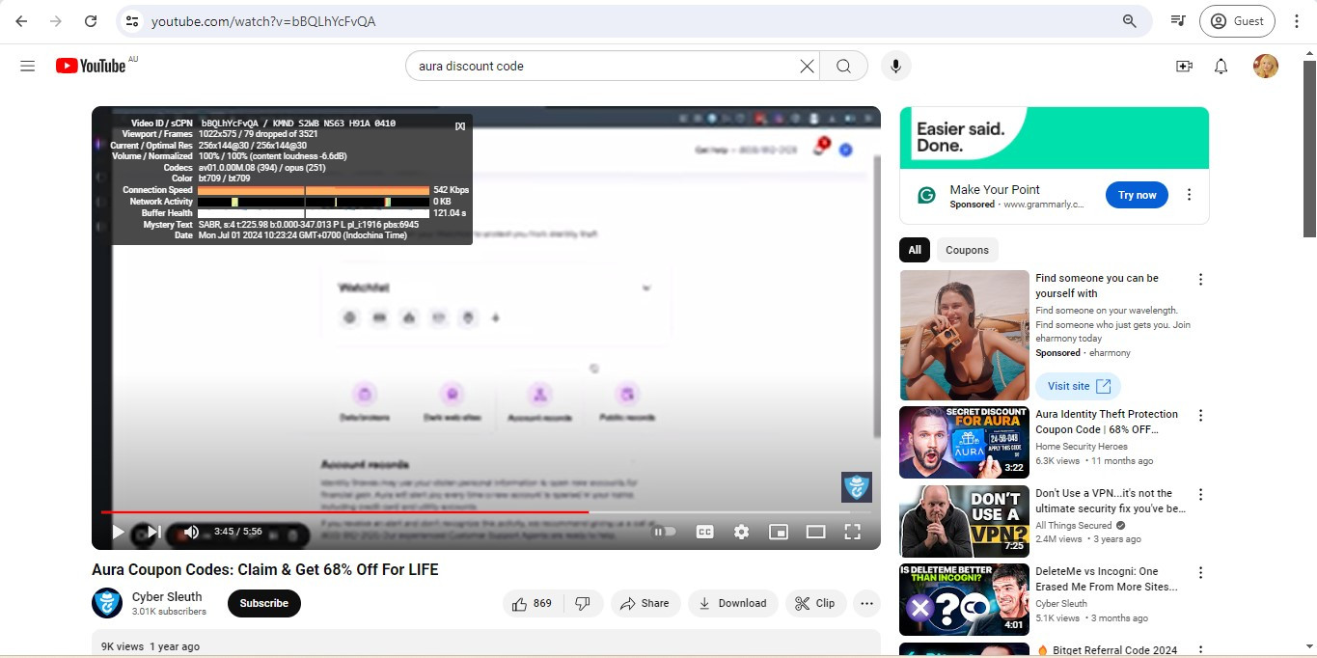This screenshot has height=658, width=1317.
Task: Mute the video volume
Action: click(191, 532)
